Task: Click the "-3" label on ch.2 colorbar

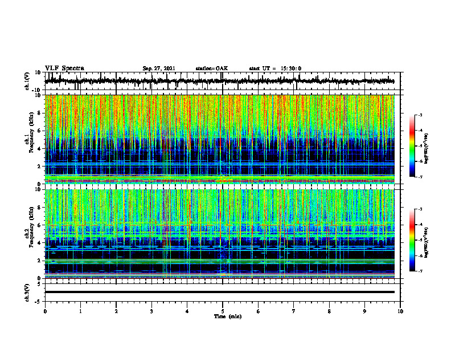Action: (420, 209)
